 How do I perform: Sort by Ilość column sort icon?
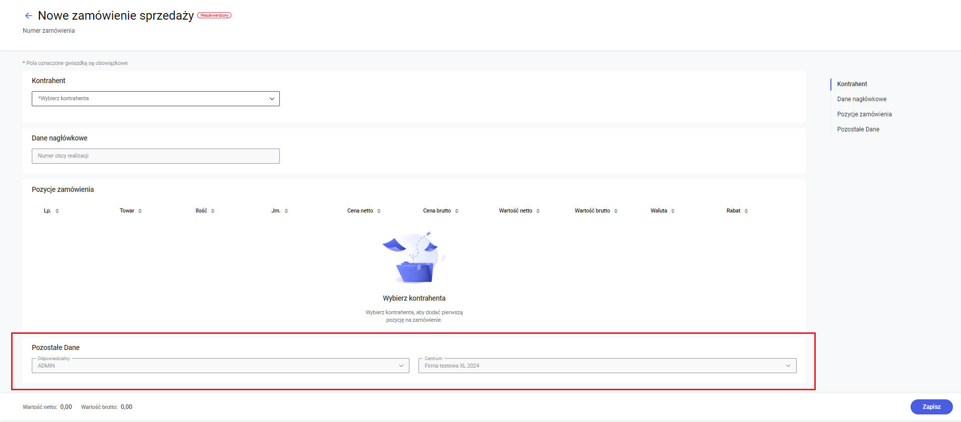coord(213,211)
